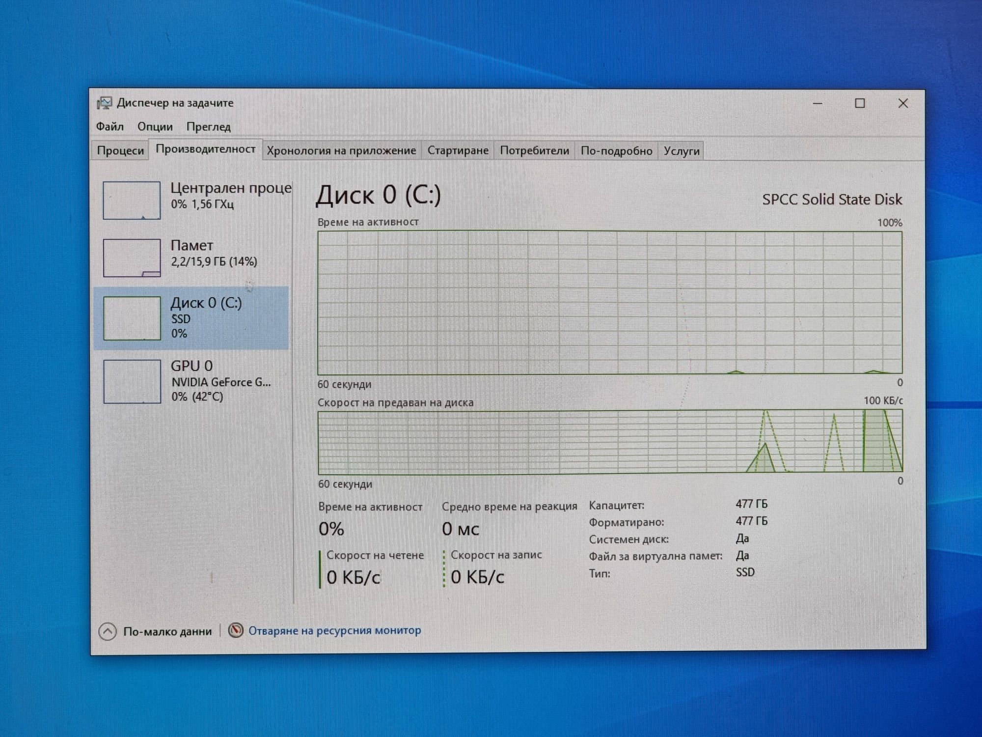Maximize the Task Manager window
This screenshot has width=982, height=737.
860,103
